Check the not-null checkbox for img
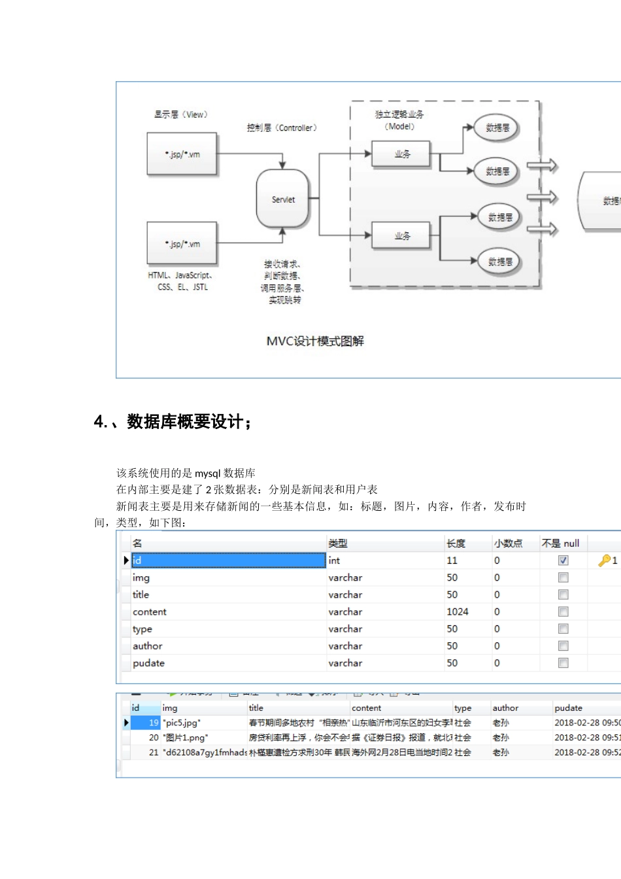This screenshot has width=621, height=879. [x=563, y=577]
